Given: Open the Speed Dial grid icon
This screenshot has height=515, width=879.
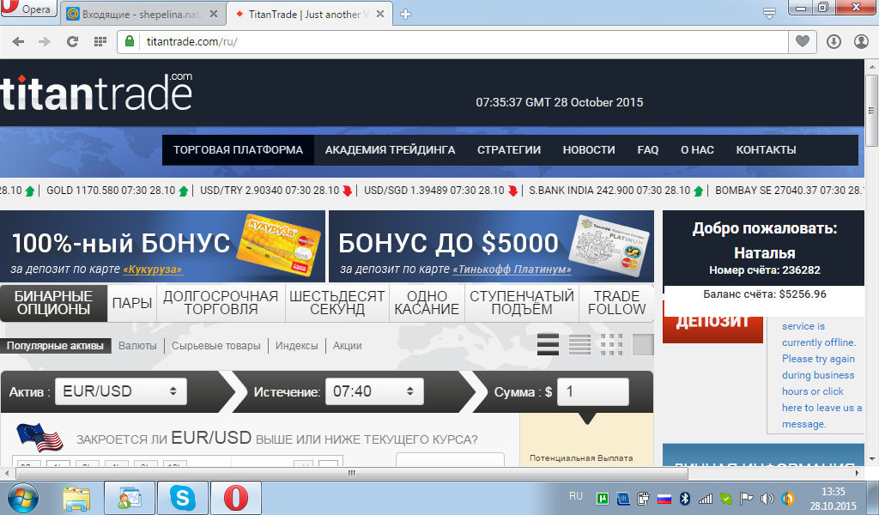Looking at the screenshot, I should 100,41.
